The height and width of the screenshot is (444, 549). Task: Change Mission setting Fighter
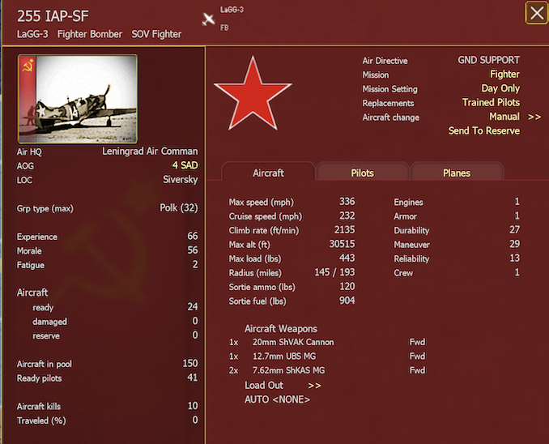(x=504, y=75)
